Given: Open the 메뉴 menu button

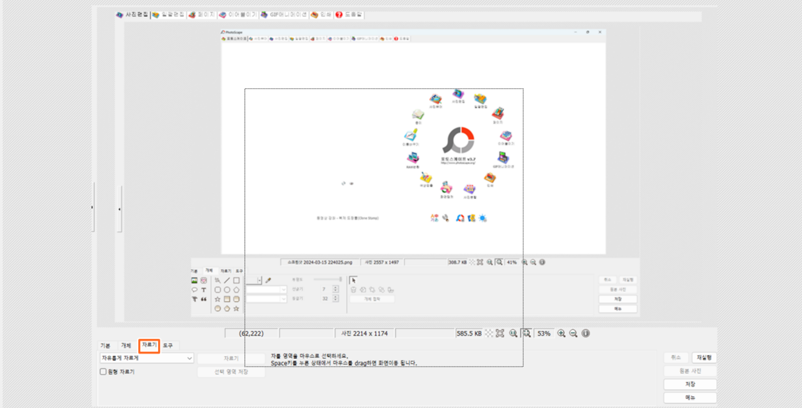Looking at the screenshot, I should click(690, 397).
